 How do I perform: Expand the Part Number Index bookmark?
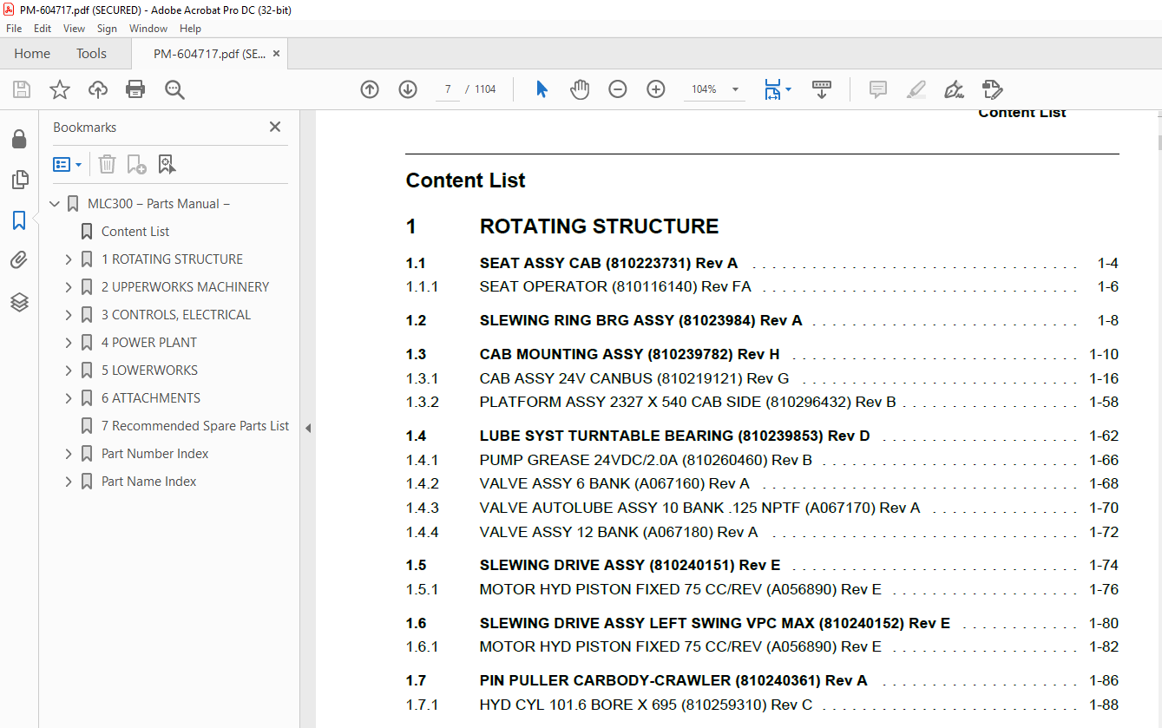(69, 454)
